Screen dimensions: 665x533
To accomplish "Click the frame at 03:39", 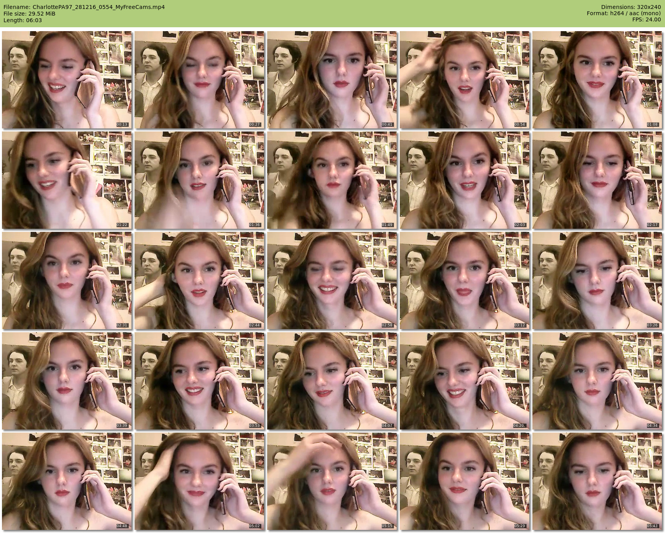I will pyautogui.click(x=67, y=381).
